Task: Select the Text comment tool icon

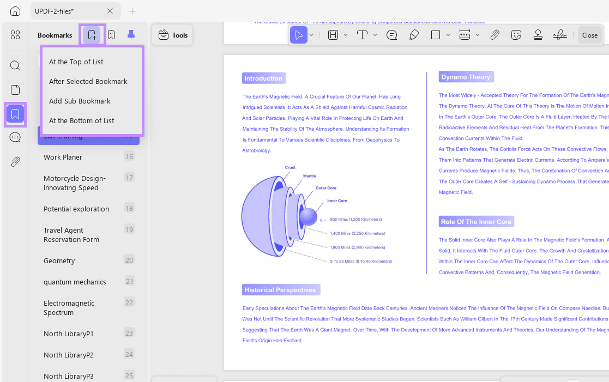Action: [362, 35]
